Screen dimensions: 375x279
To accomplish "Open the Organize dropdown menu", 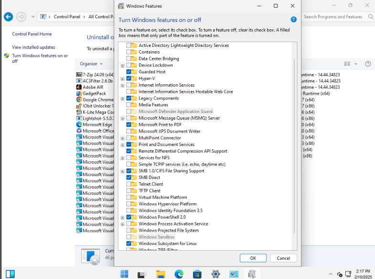I will (91, 64).
